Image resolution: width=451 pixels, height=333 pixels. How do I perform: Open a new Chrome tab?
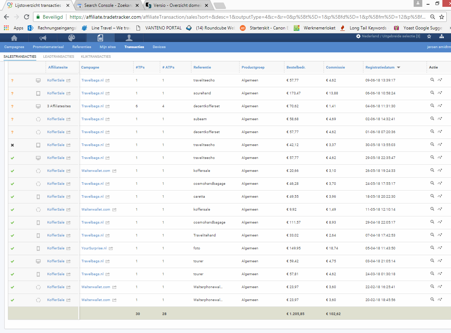point(219,5)
